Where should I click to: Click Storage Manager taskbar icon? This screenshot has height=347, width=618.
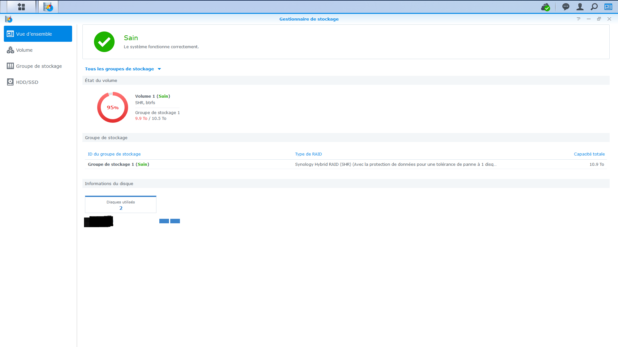[x=48, y=7]
